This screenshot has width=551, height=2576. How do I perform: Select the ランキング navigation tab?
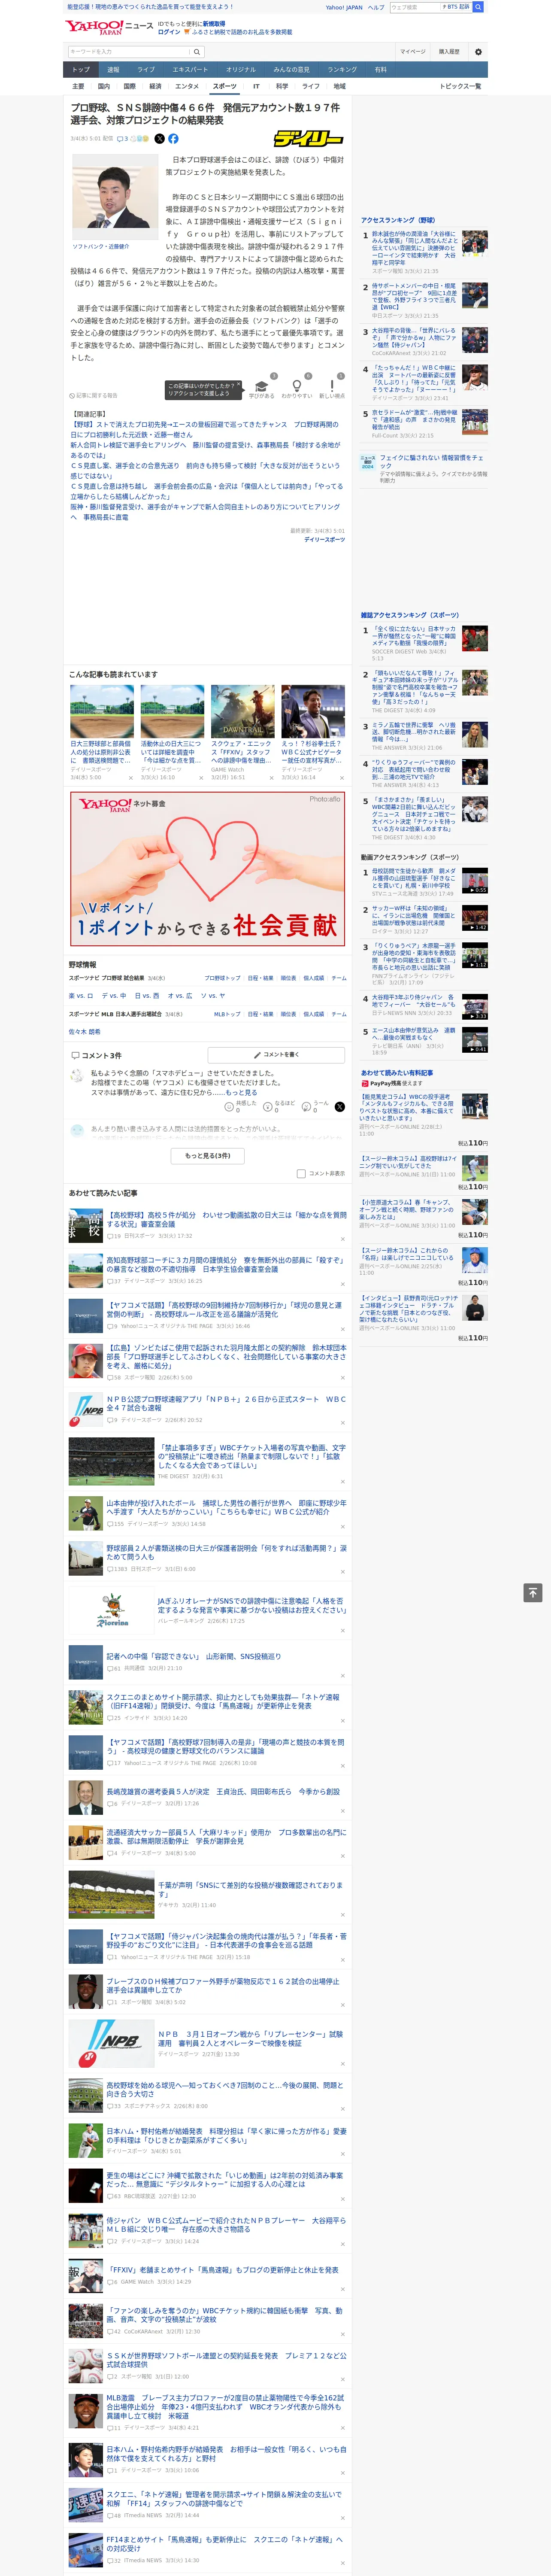pyautogui.click(x=342, y=70)
